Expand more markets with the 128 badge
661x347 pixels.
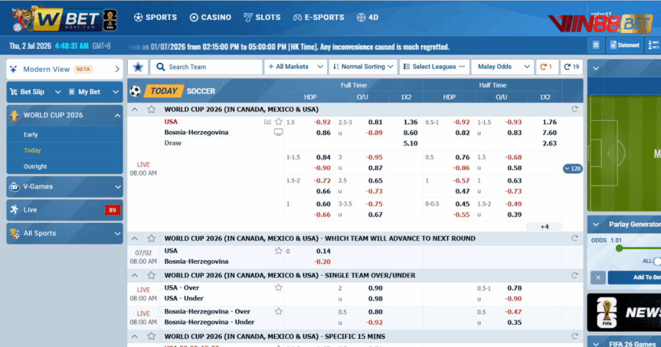[x=573, y=168]
